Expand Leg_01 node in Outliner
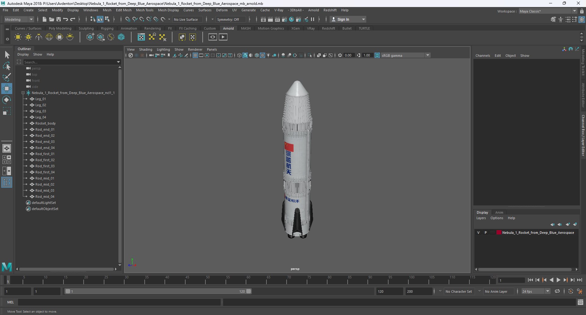This screenshot has width=586, height=315. (27, 99)
